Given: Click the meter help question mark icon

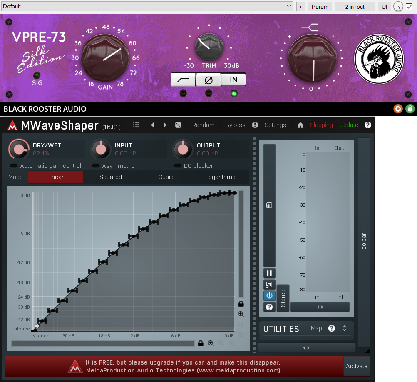Looking at the screenshot, I should (x=269, y=307).
